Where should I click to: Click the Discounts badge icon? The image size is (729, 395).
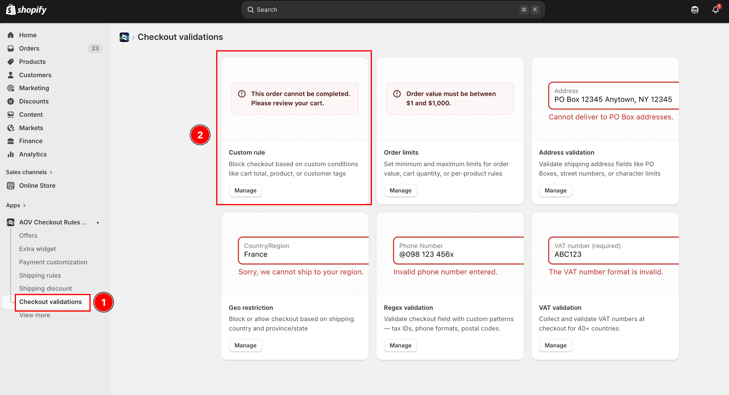tap(11, 101)
